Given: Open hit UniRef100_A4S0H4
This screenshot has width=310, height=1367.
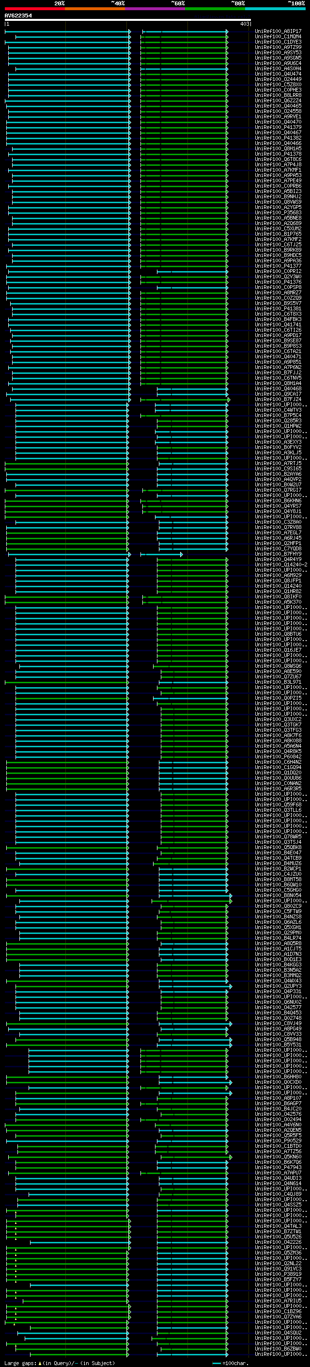Looking at the screenshot, I should point(278,68).
